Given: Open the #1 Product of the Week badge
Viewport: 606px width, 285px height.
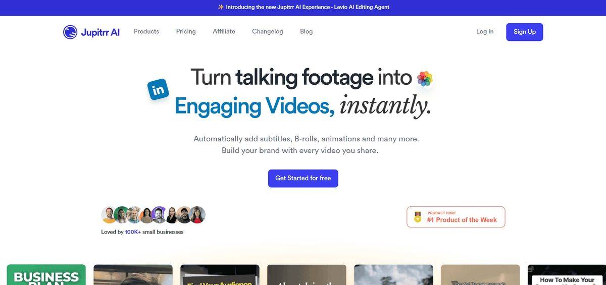Looking at the screenshot, I should point(456,217).
